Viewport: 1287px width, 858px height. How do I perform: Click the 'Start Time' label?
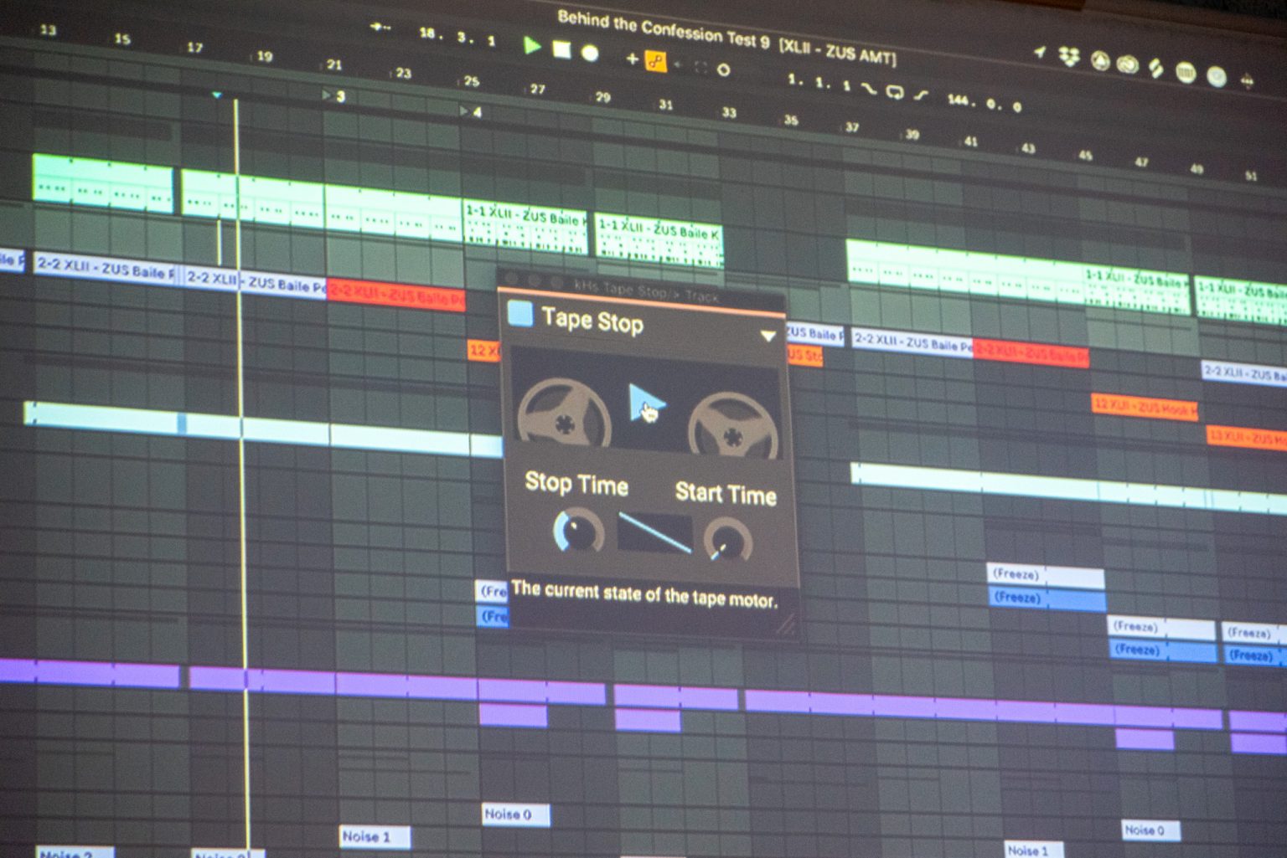click(x=726, y=493)
